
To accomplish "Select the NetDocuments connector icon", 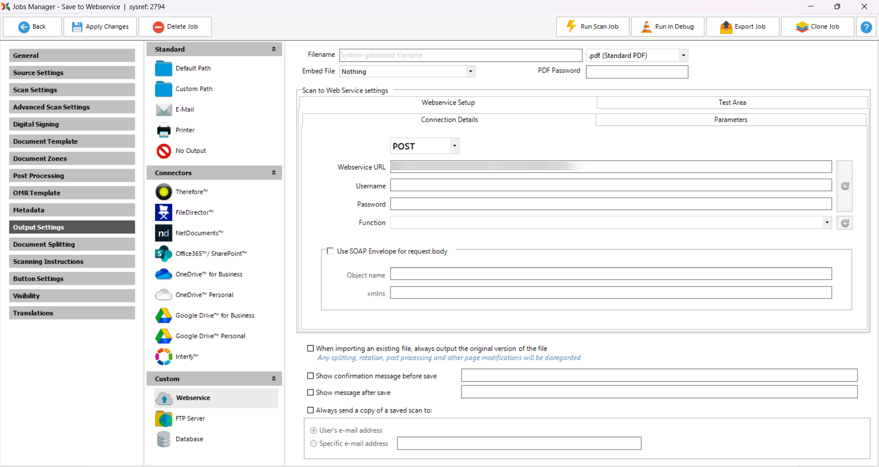I will click(163, 233).
